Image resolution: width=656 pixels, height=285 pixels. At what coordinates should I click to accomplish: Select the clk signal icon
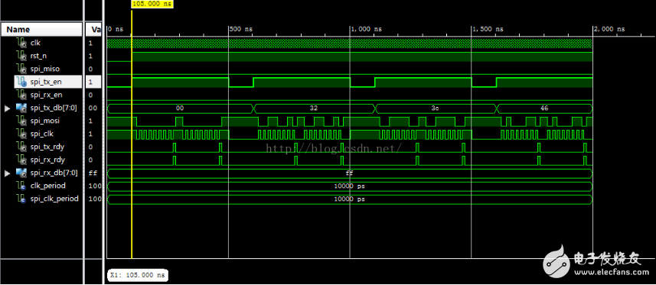click(x=21, y=43)
